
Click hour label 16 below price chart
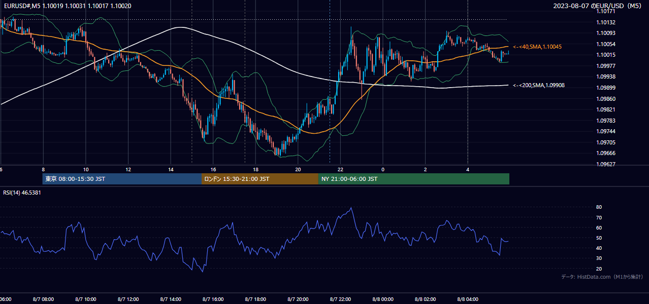pyautogui.click(x=213, y=170)
